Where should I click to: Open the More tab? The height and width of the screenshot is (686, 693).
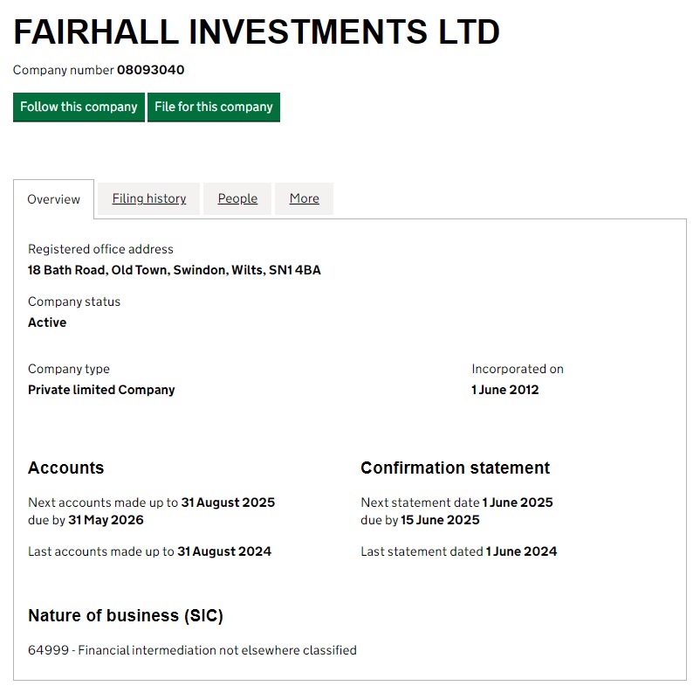(304, 198)
